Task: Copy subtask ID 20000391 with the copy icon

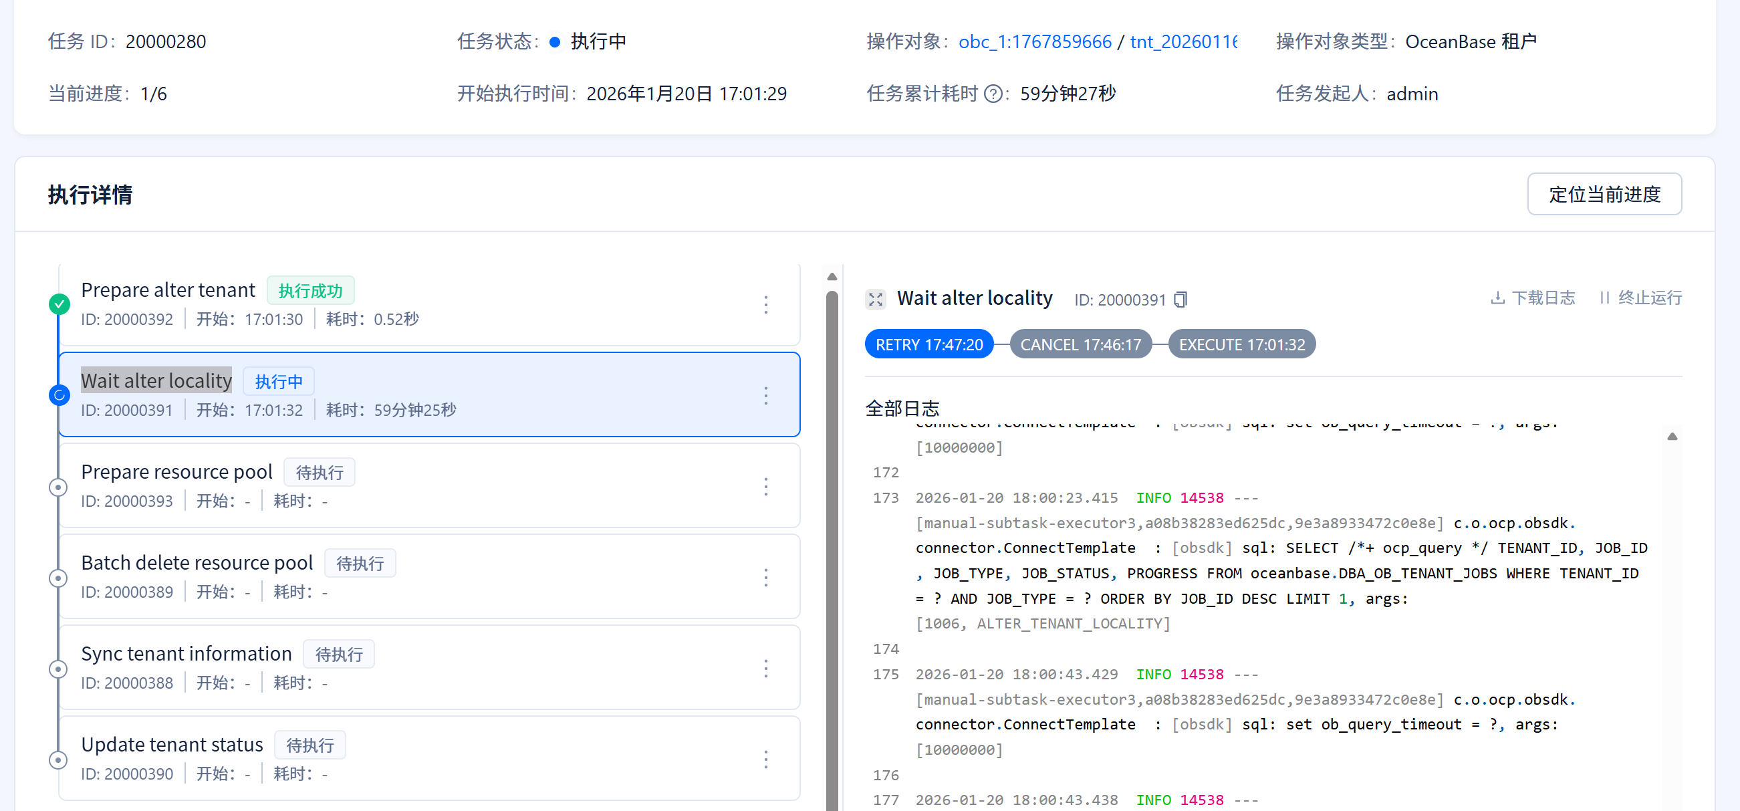Action: click(1180, 300)
